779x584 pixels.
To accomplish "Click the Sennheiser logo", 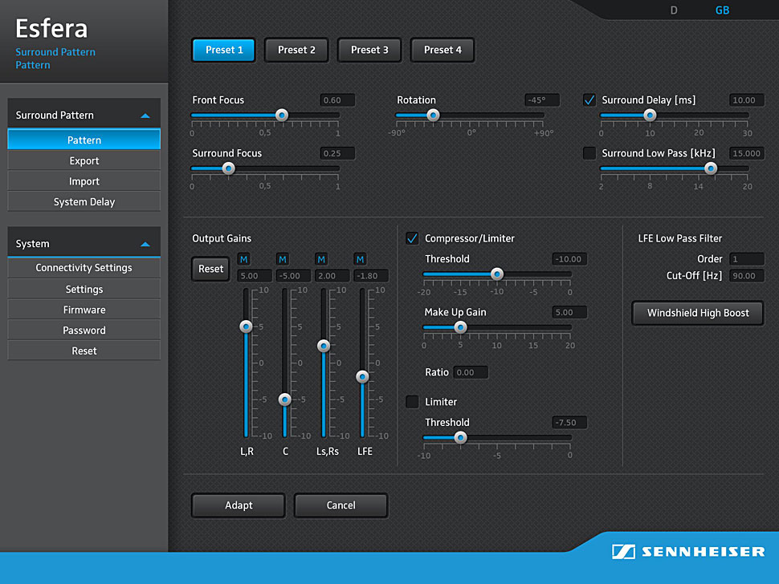I will (x=688, y=552).
